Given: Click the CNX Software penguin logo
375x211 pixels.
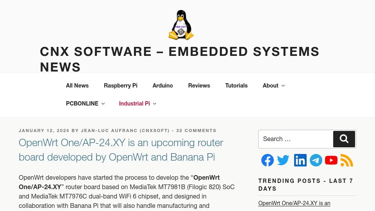Looking at the screenshot, I should 181,25.
